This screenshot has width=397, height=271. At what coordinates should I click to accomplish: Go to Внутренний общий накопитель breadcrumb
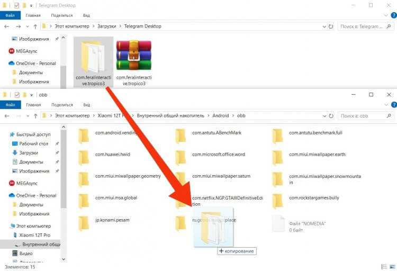pos(170,116)
